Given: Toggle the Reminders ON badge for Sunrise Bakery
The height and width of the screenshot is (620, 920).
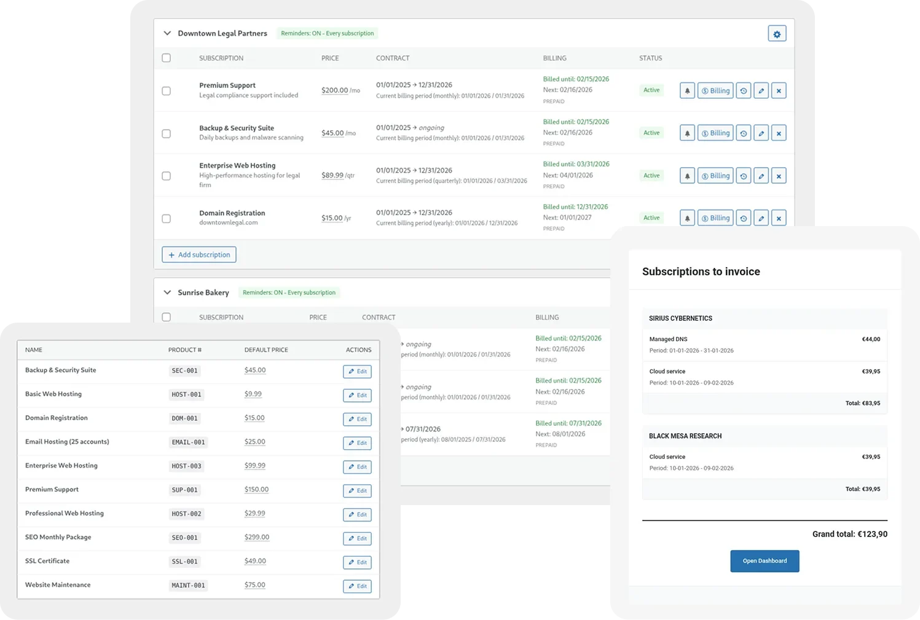Looking at the screenshot, I should click(x=289, y=292).
